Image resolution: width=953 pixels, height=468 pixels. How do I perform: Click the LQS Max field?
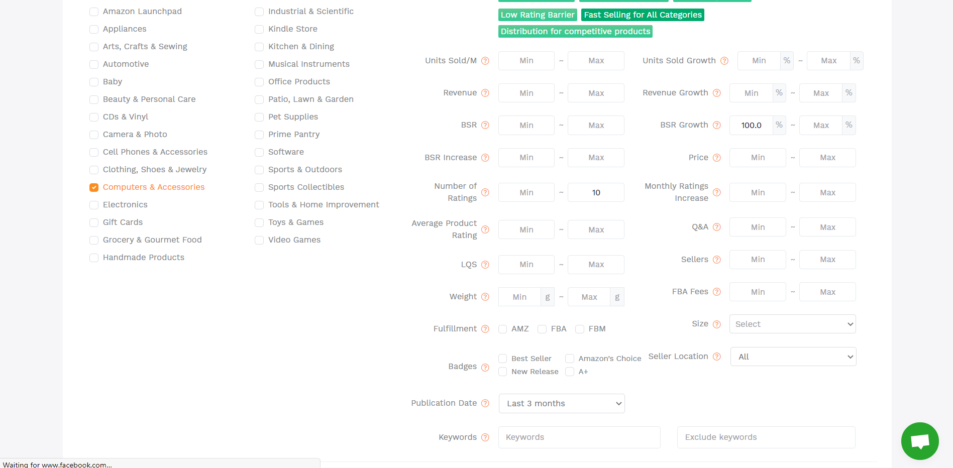(596, 265)
